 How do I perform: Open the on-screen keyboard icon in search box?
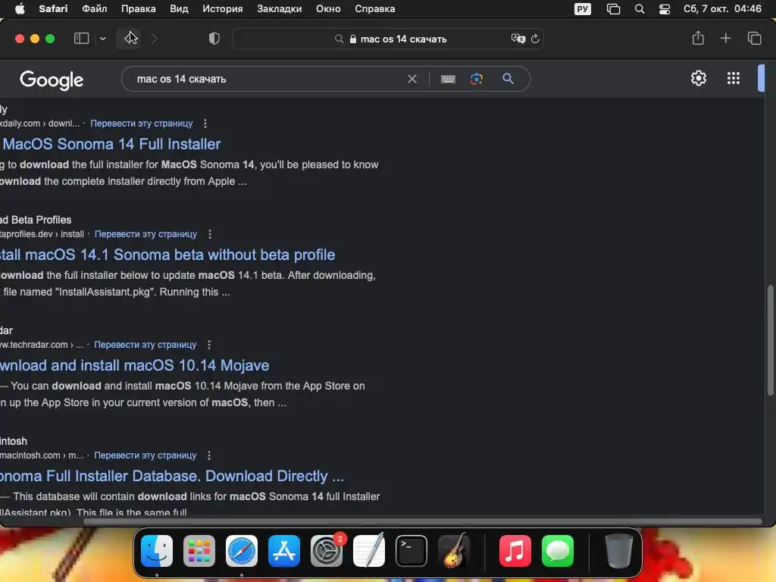448,79
